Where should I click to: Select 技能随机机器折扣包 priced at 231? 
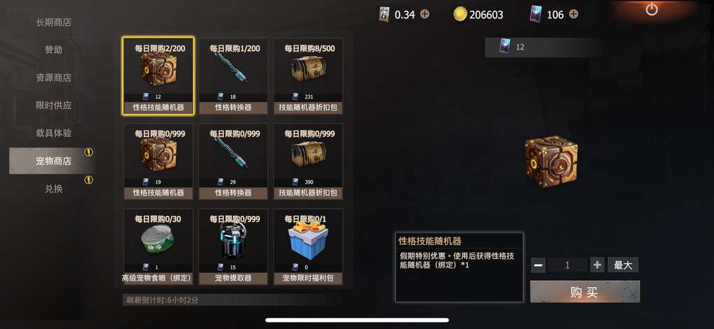(x=308, y=76)
